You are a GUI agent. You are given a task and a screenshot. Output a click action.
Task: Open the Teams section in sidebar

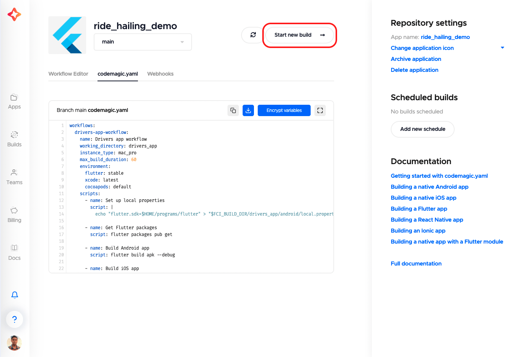pos(14,177)
